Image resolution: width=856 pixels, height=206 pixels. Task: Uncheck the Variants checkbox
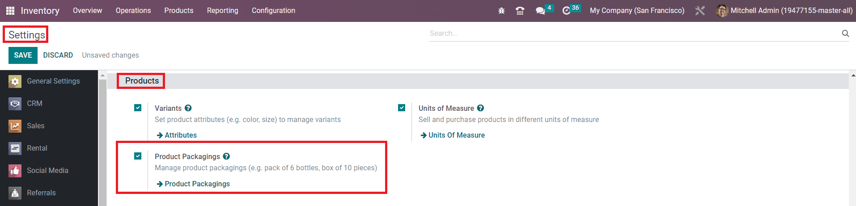point(138,108)
